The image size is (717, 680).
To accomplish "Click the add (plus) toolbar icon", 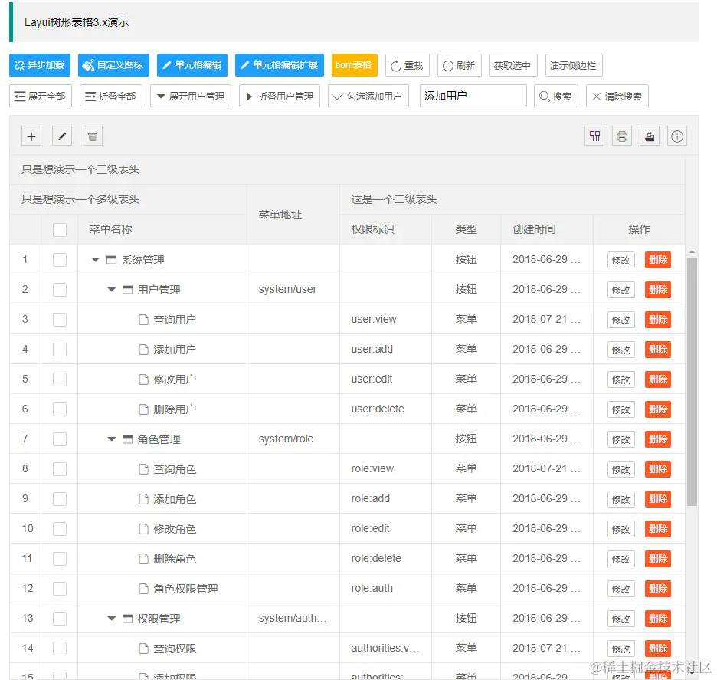I will pyautogui.click(x=31, y=136).
